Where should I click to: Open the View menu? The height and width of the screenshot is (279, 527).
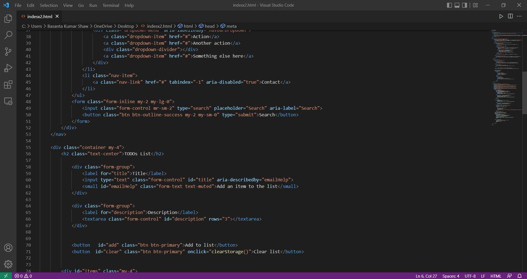pyautogui.click(x=68, y=5)
